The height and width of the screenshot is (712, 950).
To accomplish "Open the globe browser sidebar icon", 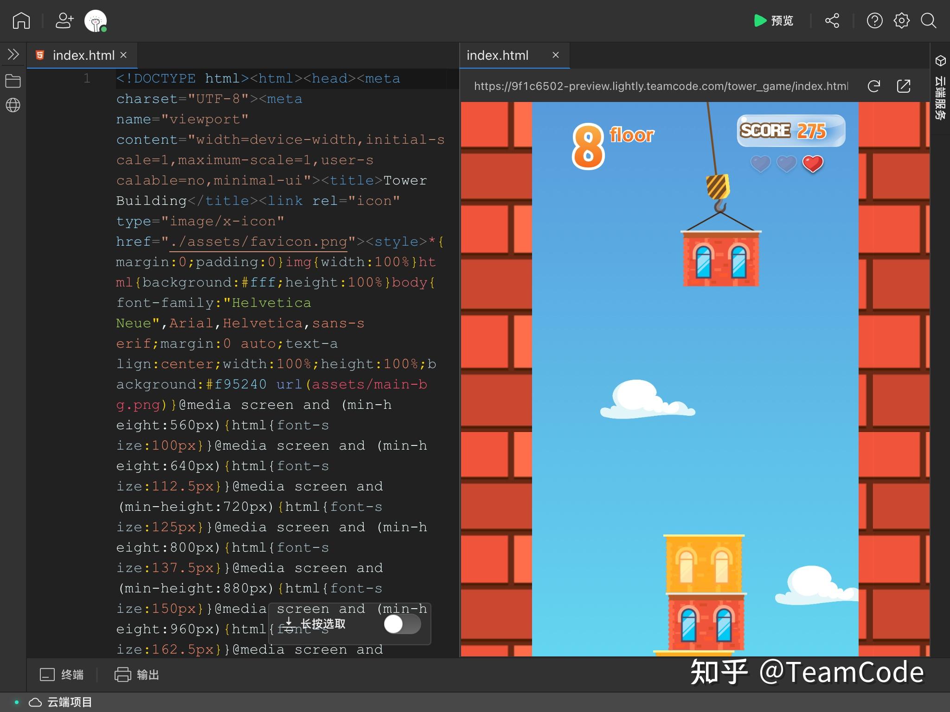I will [x=13, y=105].
